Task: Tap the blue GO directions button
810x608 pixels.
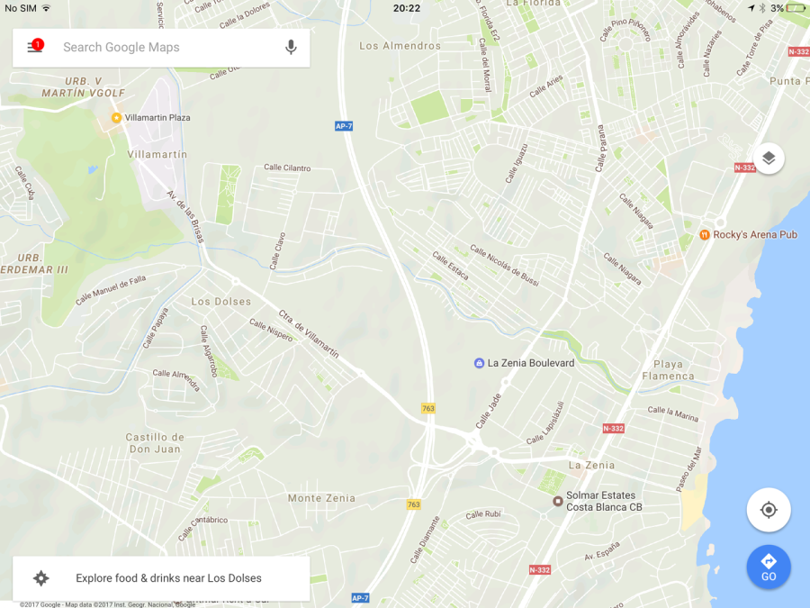Action: 769,567
